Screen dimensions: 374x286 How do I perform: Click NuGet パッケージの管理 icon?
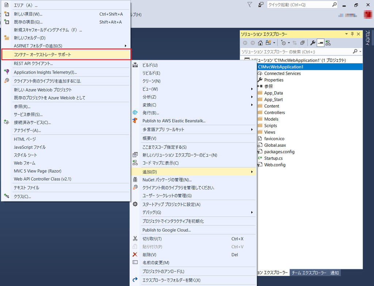pos(135,180)
